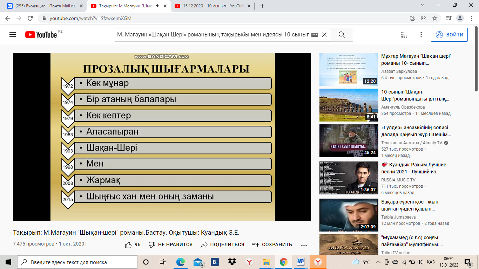The image size is (479, 269).
Task: Open the YouTube guide hamburger menu
Action: pos(13,35)
